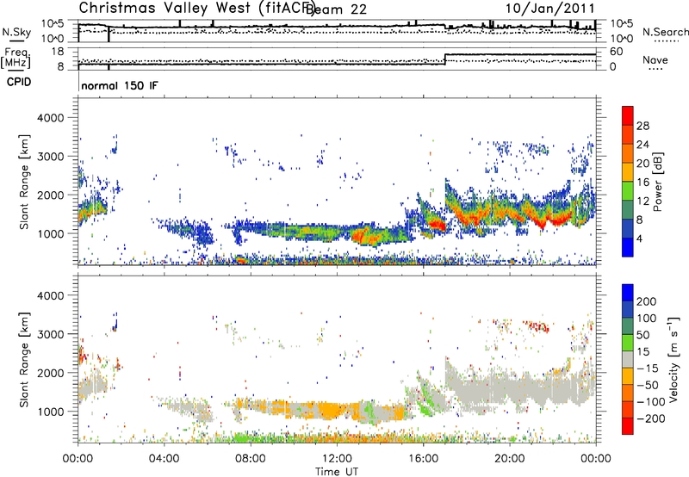Select the 'Power [dB]' colorbar title
This screenshot has height=477, width=689.
coord(657,182)
